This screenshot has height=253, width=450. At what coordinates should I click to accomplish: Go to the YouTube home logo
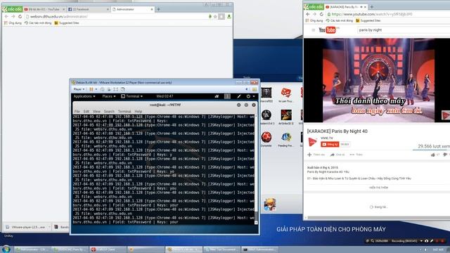click(329, 30)
